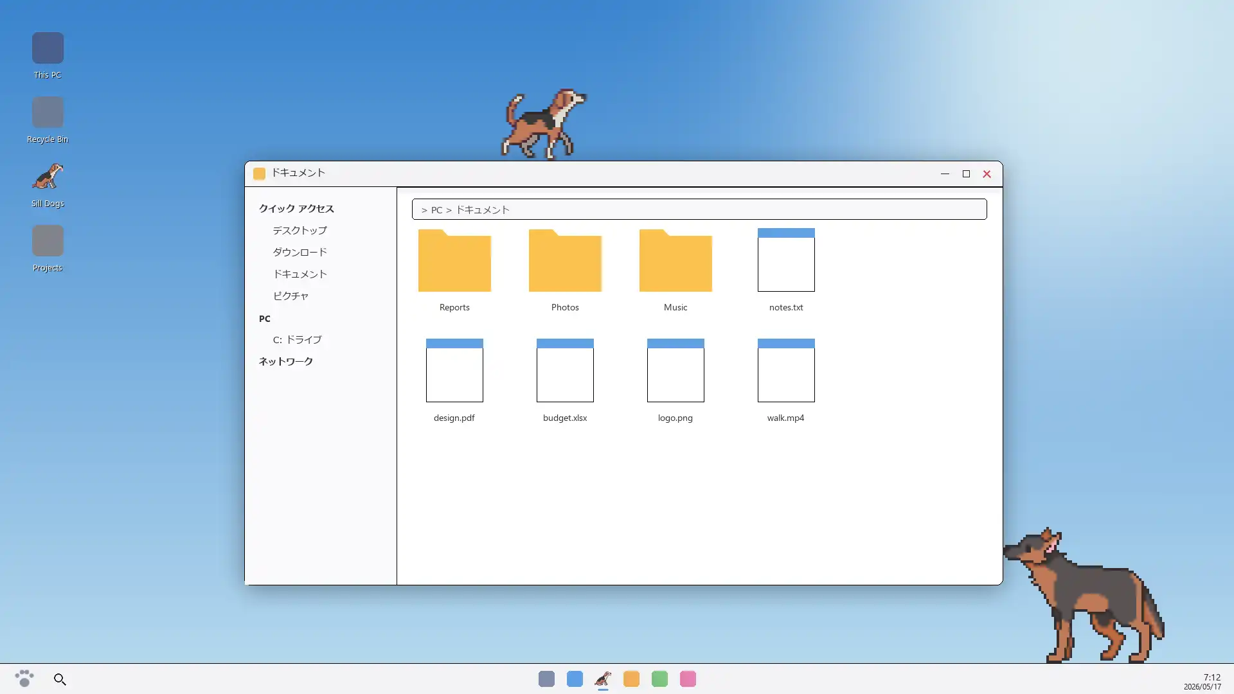Viewport: 1234px width, 694px height.
Task: Go to ピクチャ in the sidebar
Action: pos(291,296)
